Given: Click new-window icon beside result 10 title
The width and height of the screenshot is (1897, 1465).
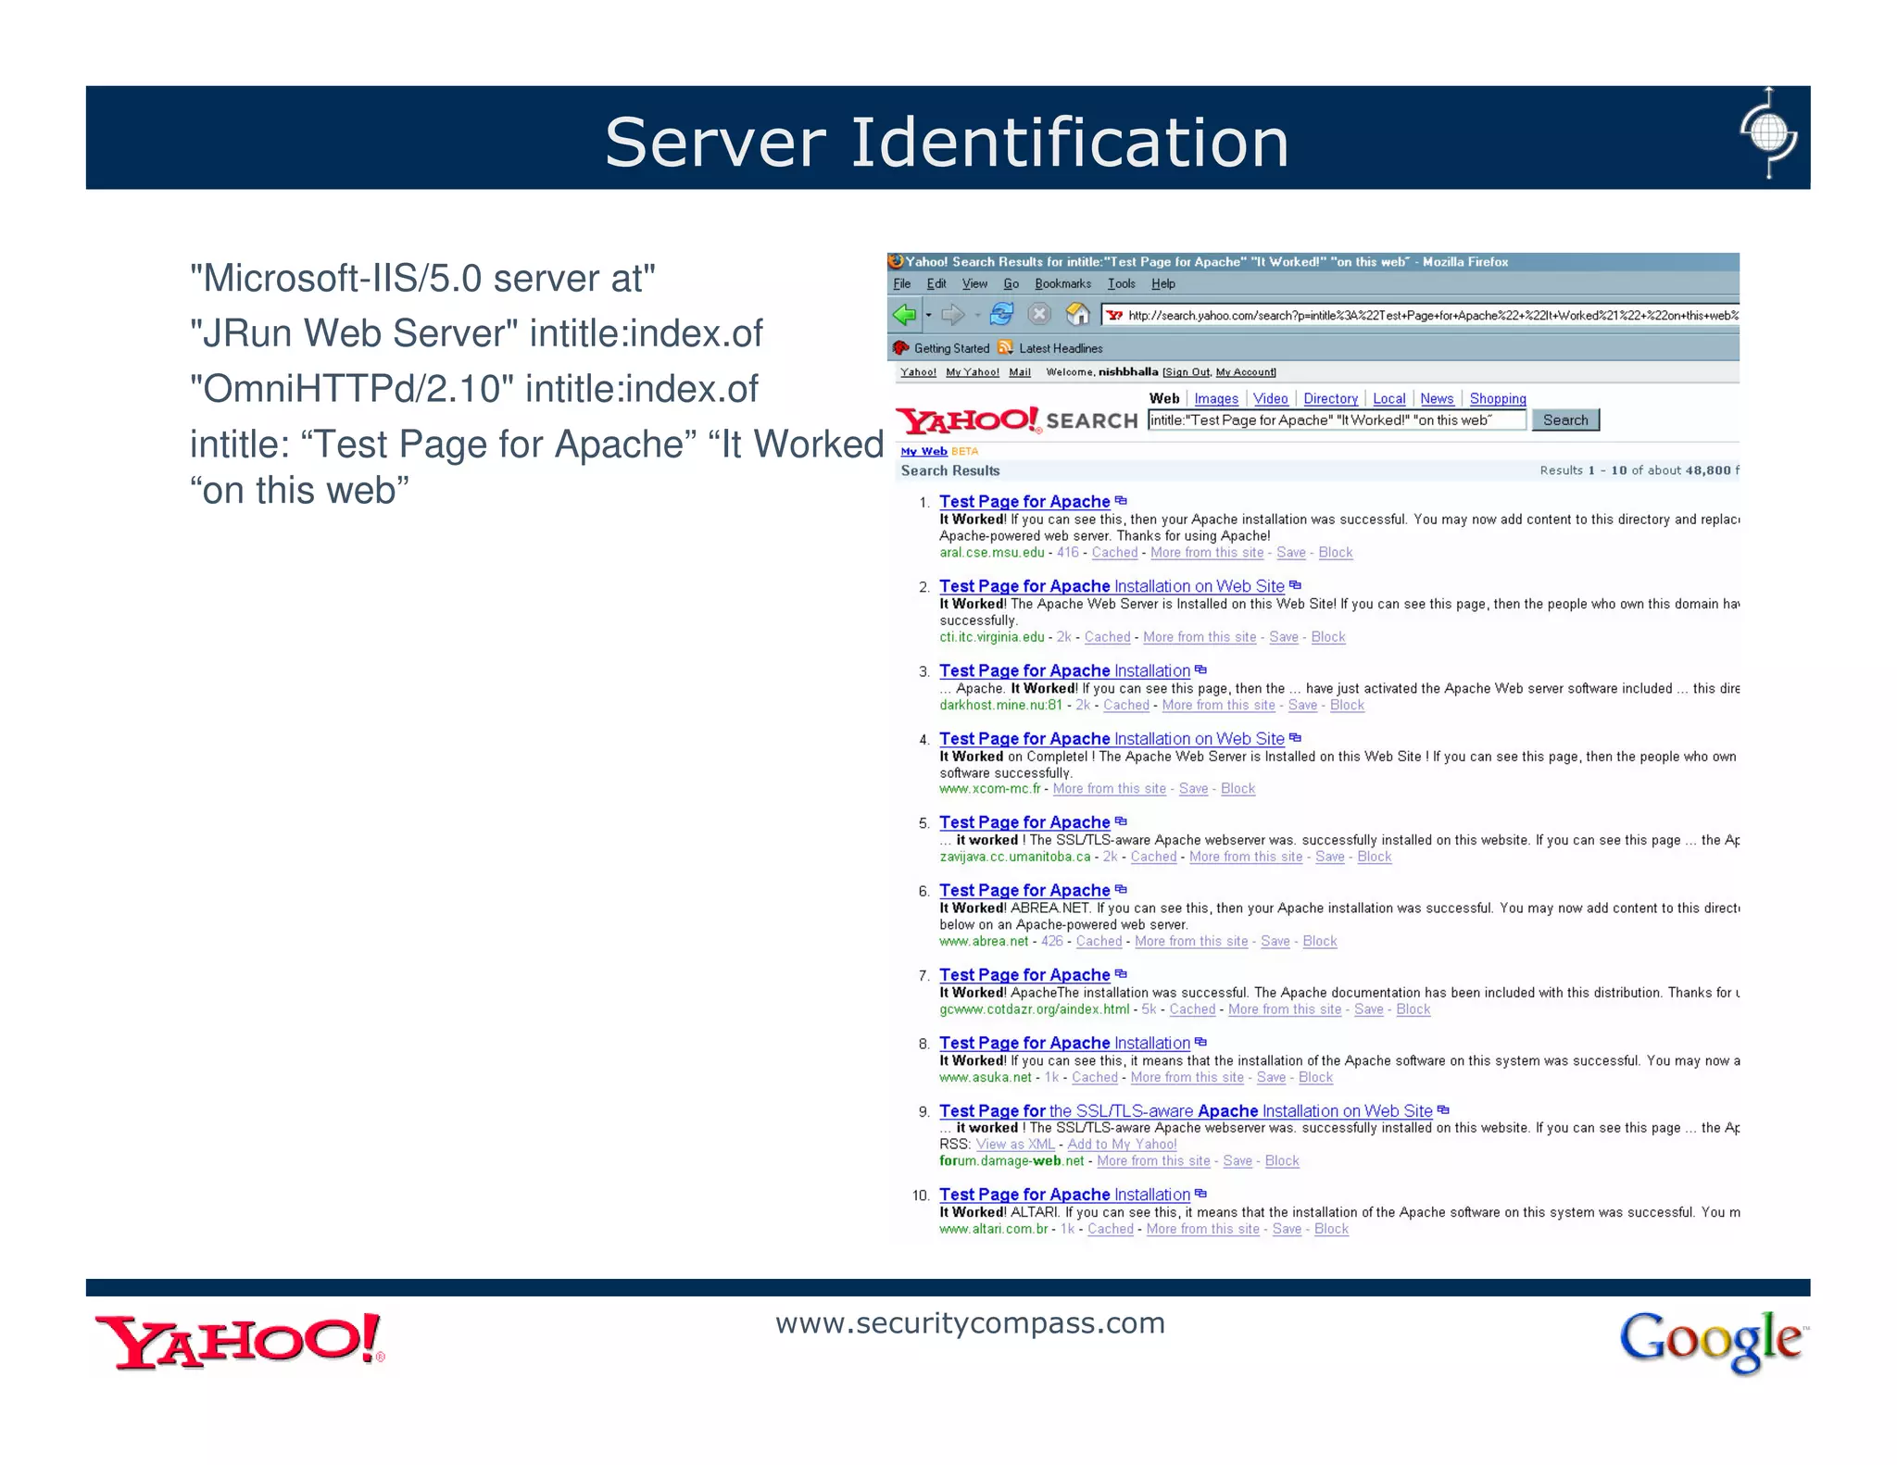Looking at the screenshot, I should tap(1200, 1194).
